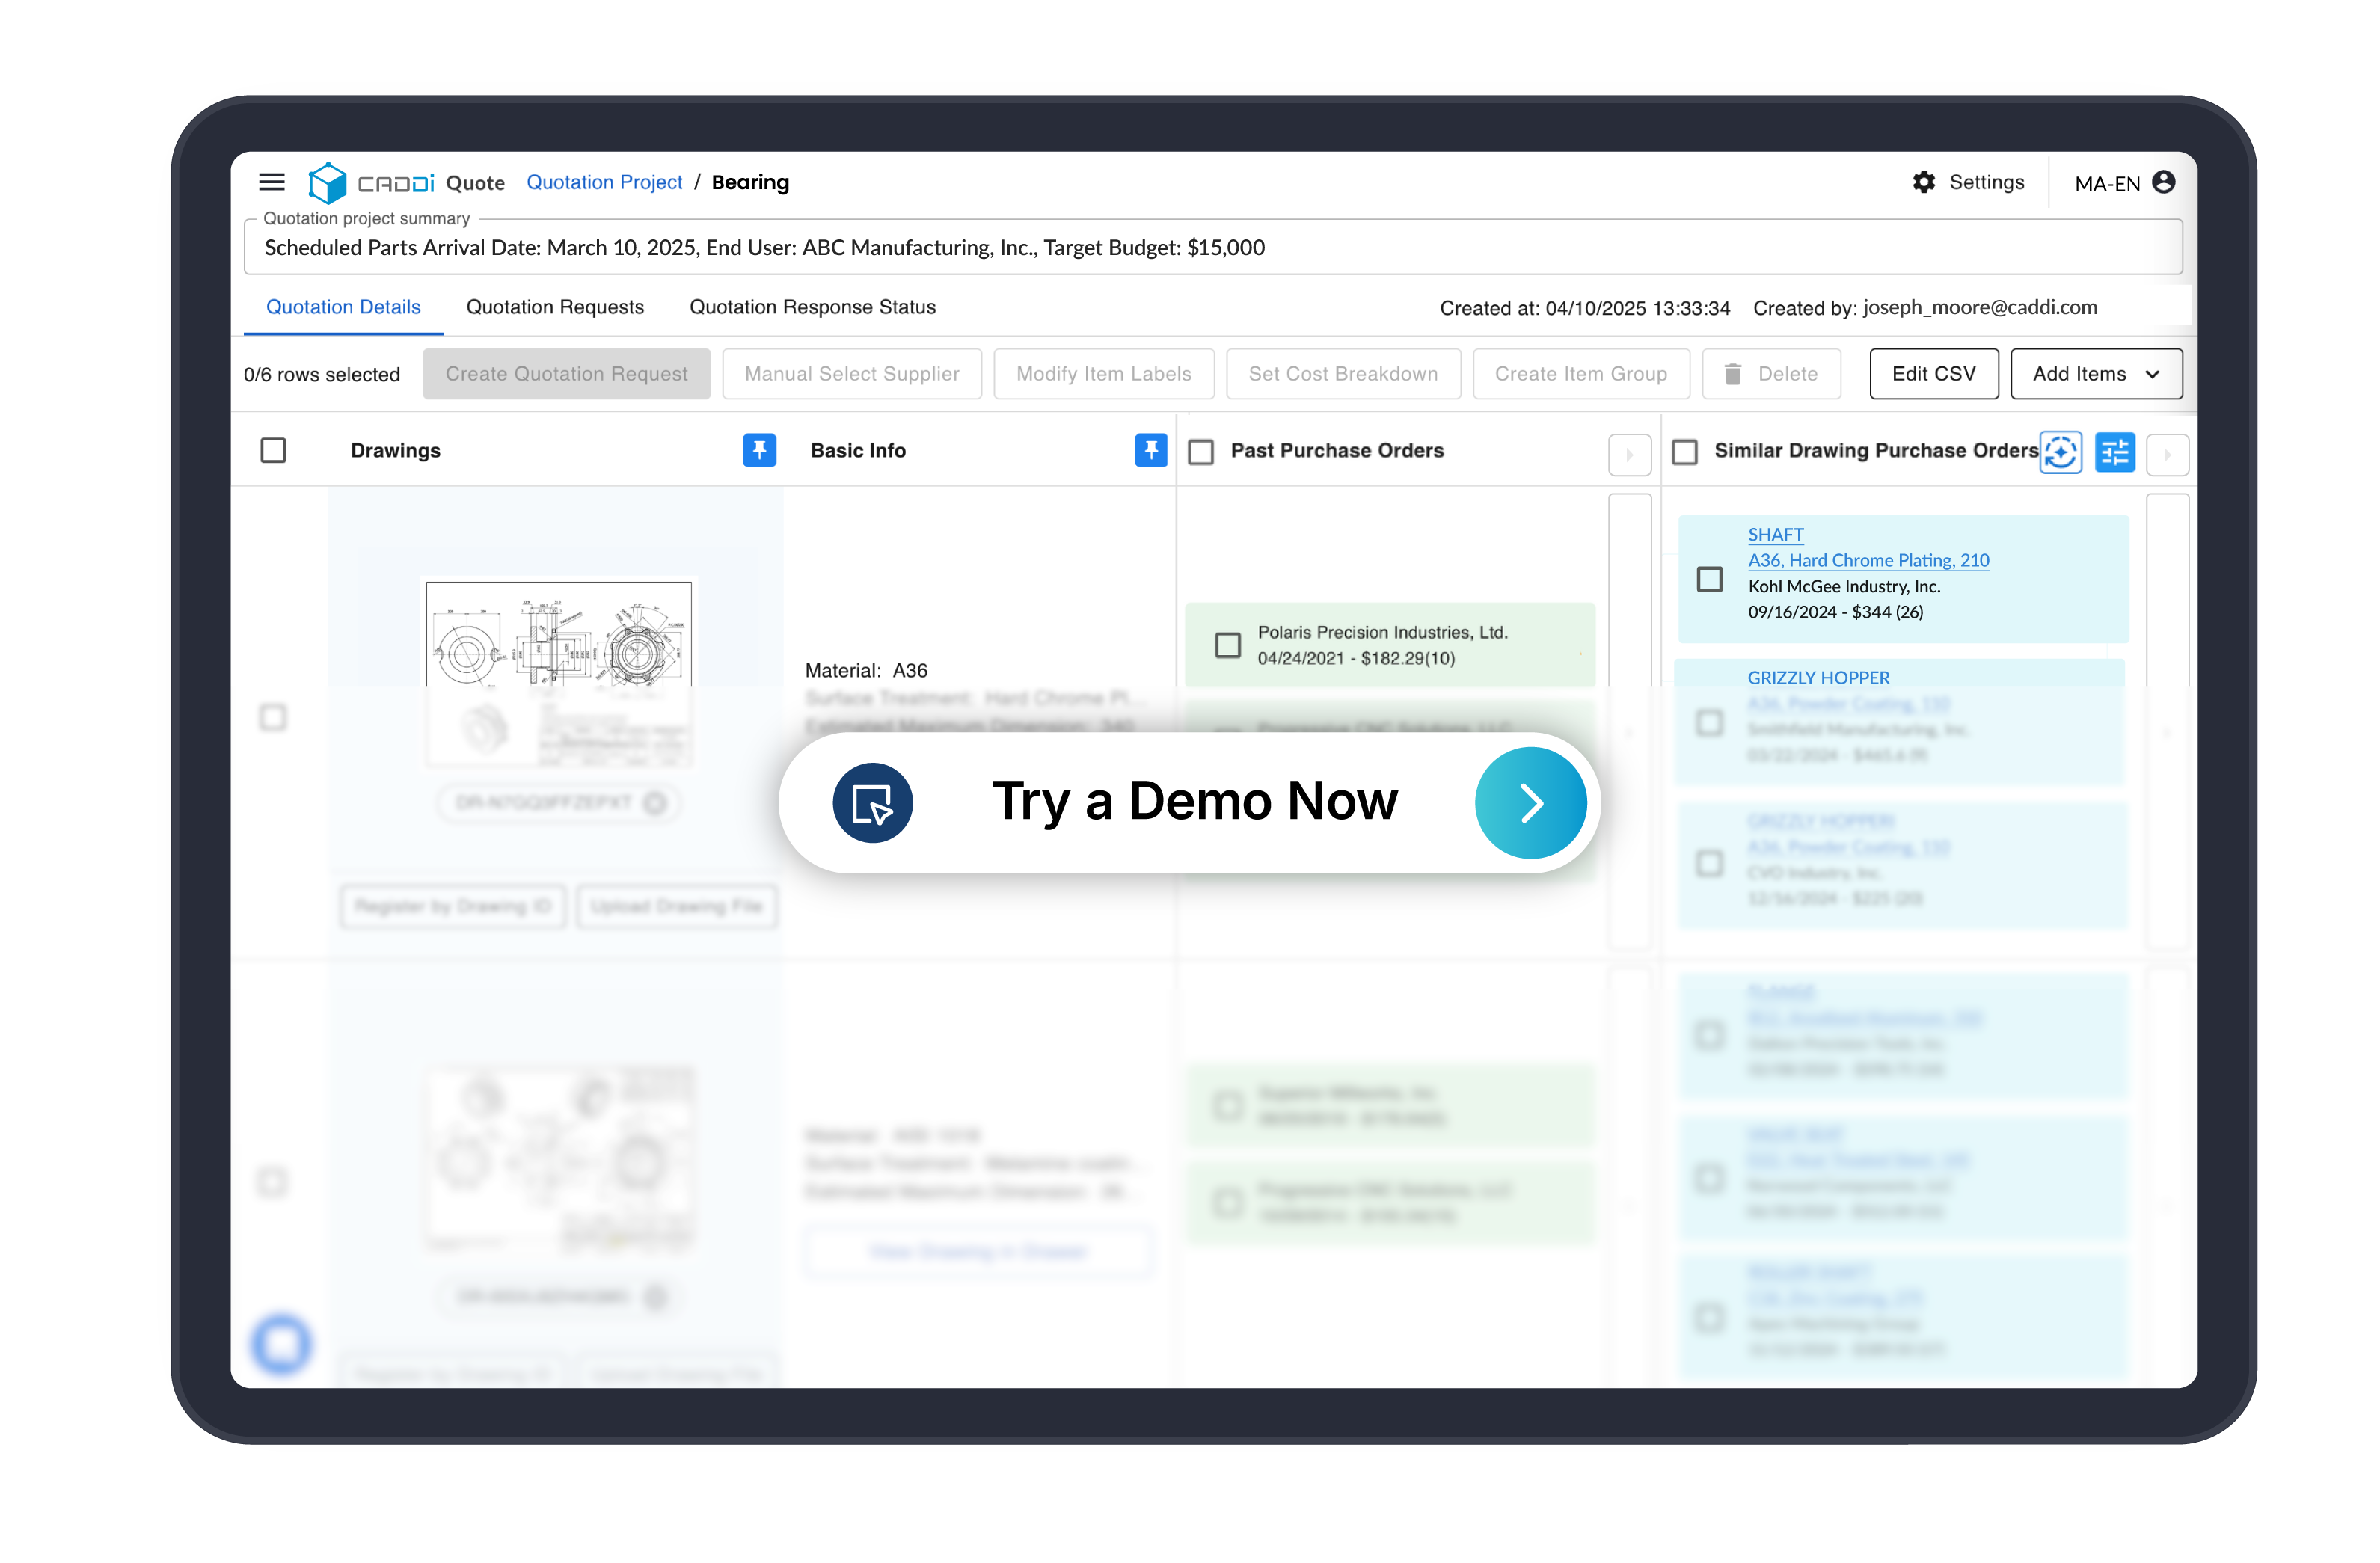
Task: Go to the Quotation Project breadcrumb
Action: (604, 182)
